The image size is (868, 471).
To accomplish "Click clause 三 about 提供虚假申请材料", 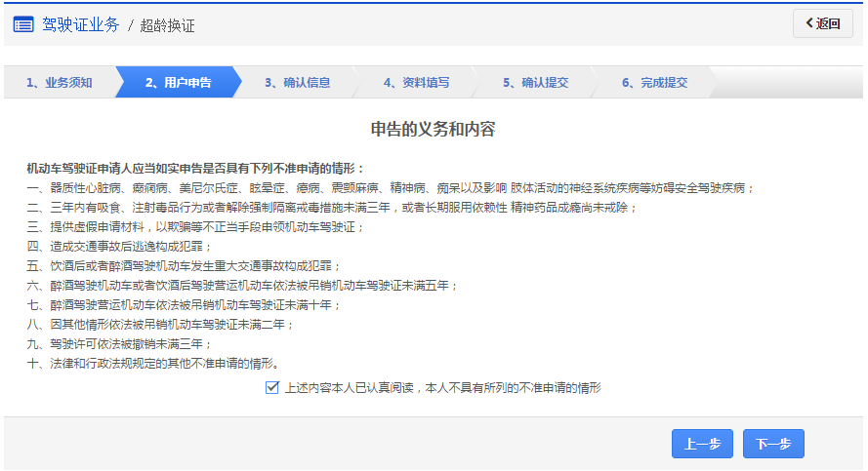I will (195, 227).
